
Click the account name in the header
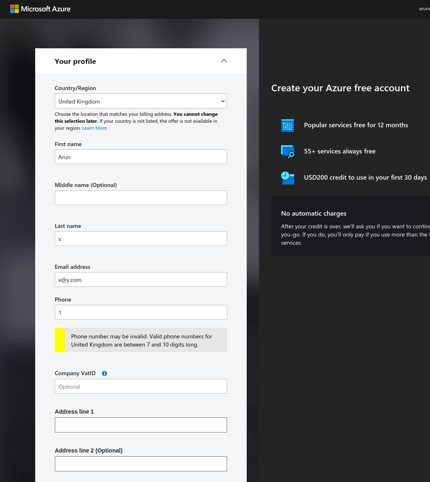424,9
